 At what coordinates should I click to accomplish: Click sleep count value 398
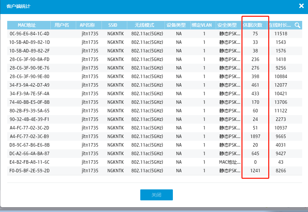pyautogui.click(x=255, y=76)
